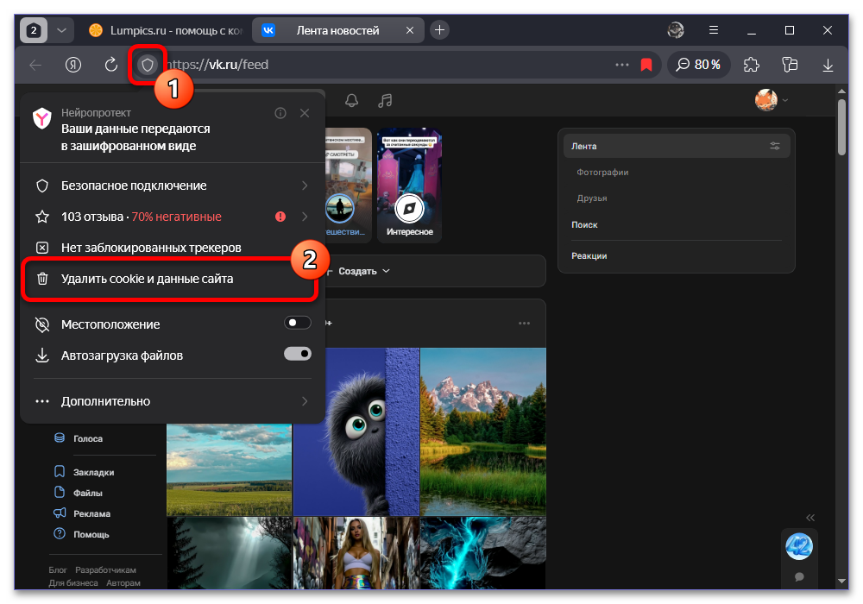This screenshot has width=863, height=604.
Task: Open the browser hamburger menu
Action: [x=714, y=30]
